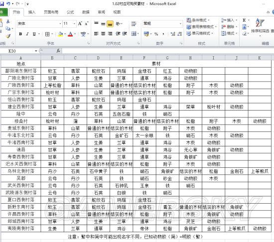Toggle italic formatting

point(27,34)
